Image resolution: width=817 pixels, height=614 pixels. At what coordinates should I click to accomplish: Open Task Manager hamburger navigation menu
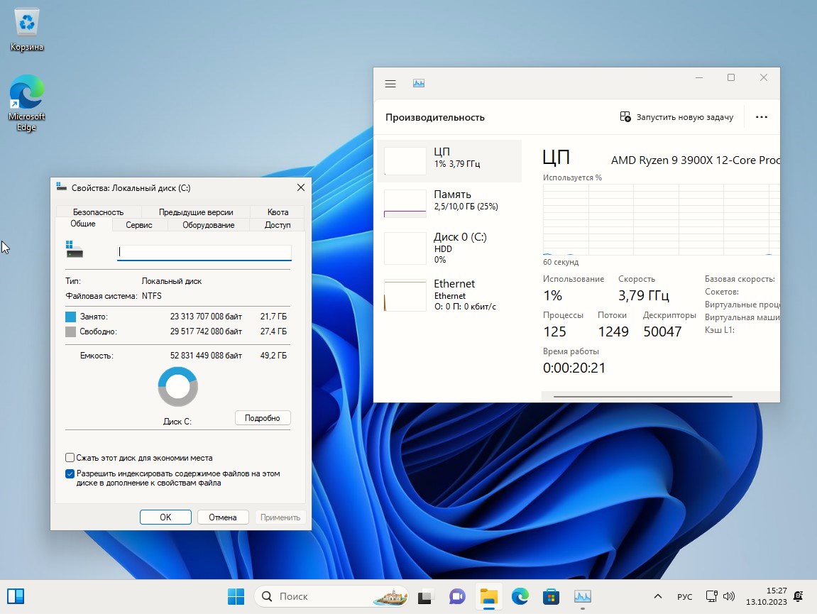tap(390, 84)
